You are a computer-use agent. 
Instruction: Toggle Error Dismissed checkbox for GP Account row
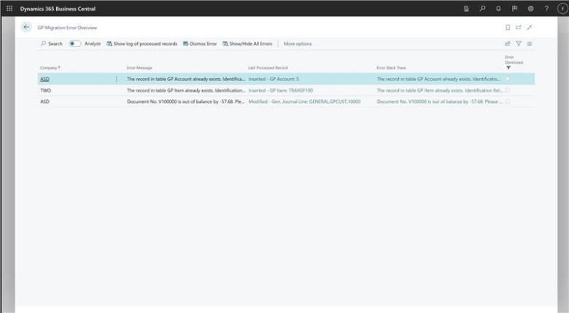click(508, 79)
